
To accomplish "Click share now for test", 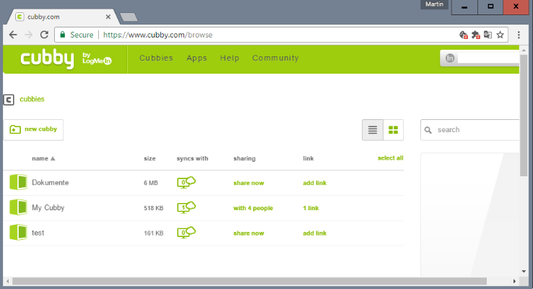I will pyautogui.click(x=248, y=233).
